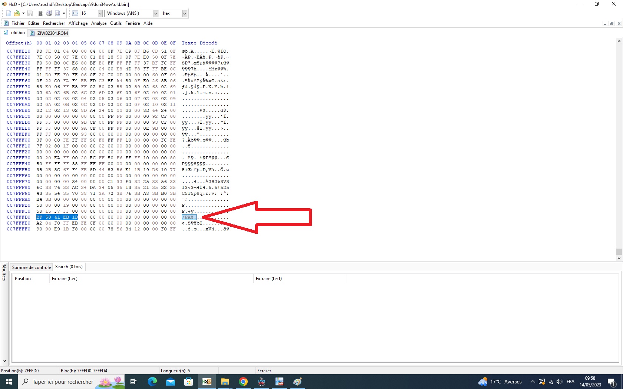Close the Résultats panel with its X
623x389 pixels.
coord(4,361)
